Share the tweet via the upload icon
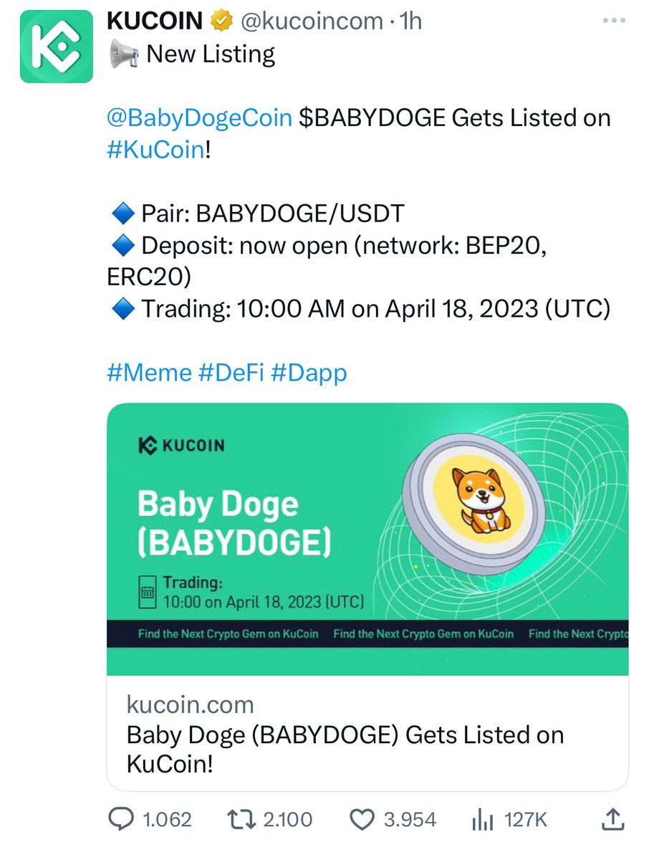Screen dimensions: 649x860 pos(614,819)
